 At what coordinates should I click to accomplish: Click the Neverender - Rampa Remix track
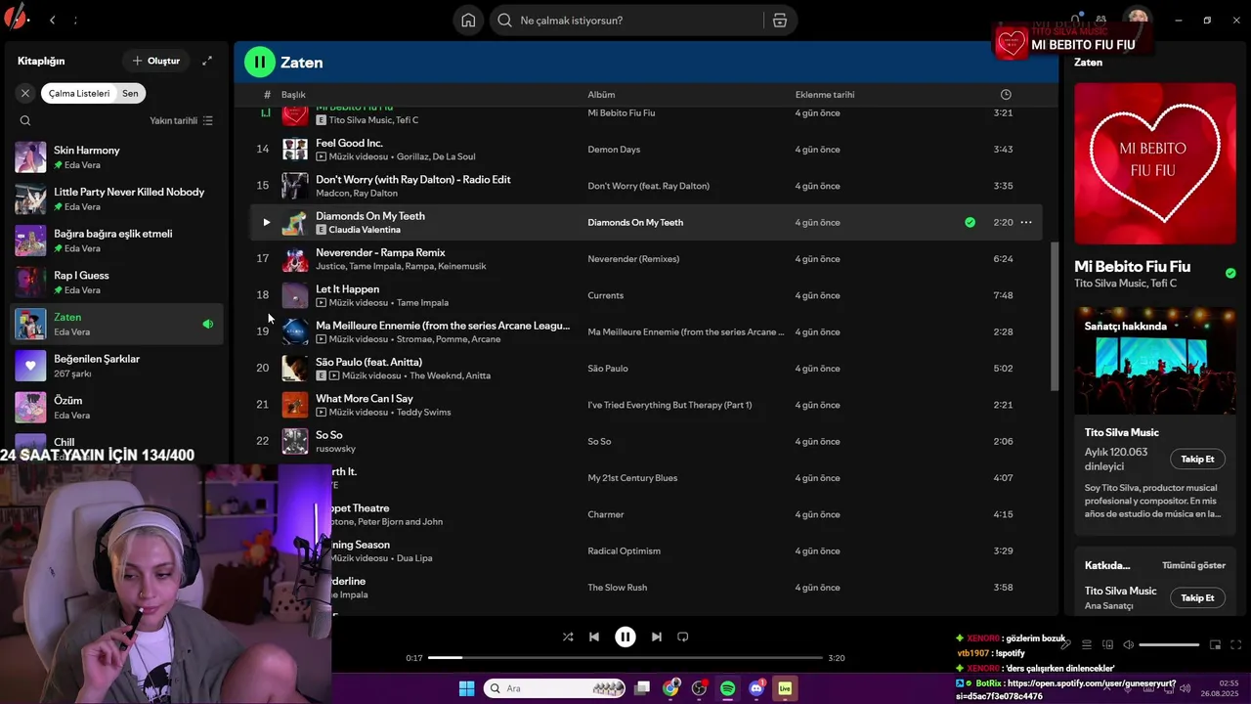tap(380, 252)
